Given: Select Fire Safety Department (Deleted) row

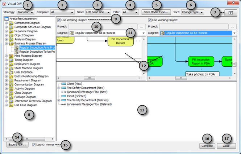Looking at the screenshot, I should click(x=88, y=100).
